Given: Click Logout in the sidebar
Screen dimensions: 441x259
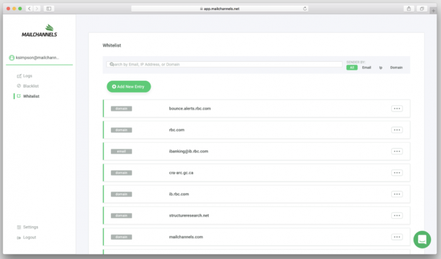Looking at the screenshot, I should tap(30, 238).
